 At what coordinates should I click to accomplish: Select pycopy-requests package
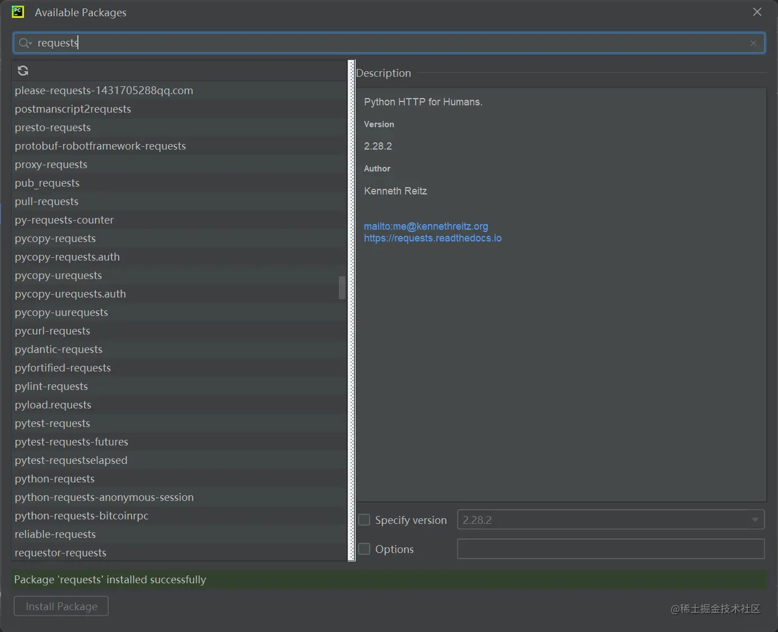(179, 238)
